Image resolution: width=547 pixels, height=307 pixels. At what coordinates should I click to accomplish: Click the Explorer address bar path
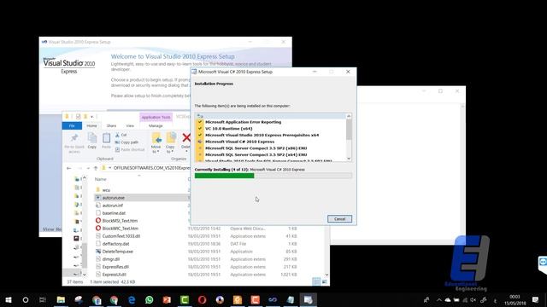pyautogui.click(x=152, y=168)
